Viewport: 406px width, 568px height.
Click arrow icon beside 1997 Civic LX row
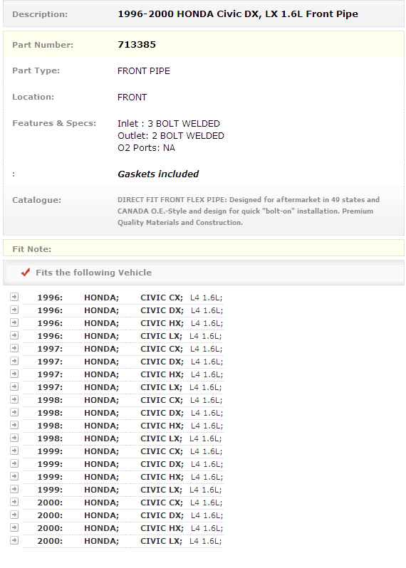(14, 386)
